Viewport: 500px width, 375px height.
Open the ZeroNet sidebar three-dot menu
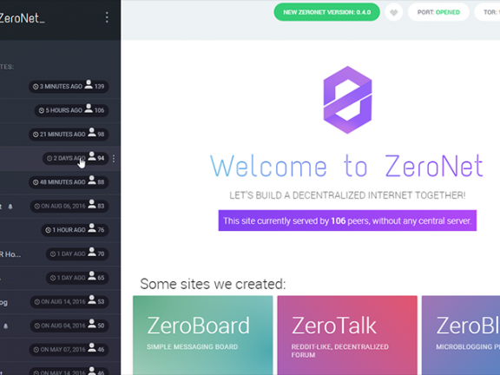(107, 17)
